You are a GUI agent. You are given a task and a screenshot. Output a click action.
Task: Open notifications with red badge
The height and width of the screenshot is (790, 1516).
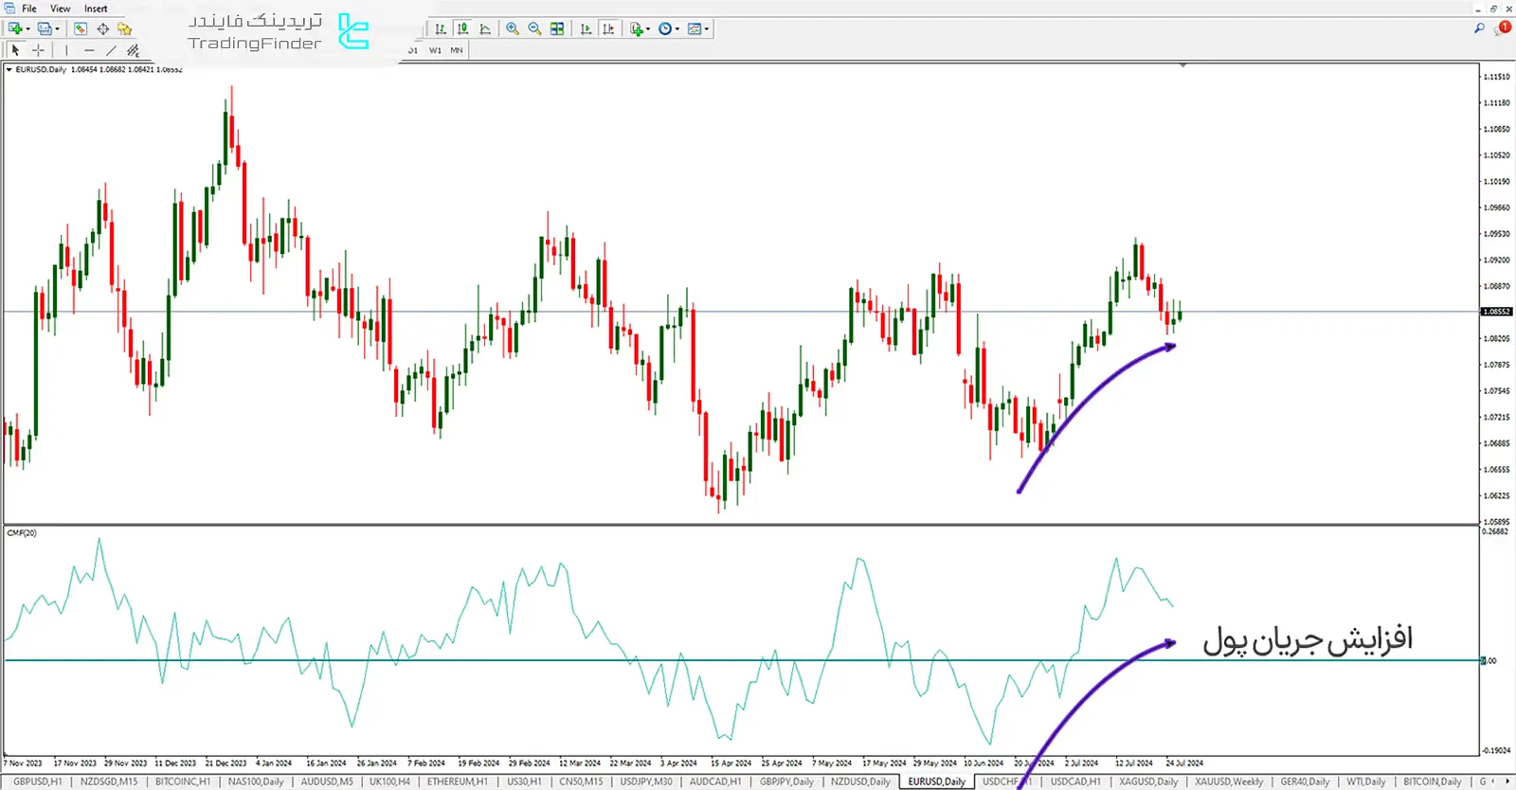coord(1503,28)
